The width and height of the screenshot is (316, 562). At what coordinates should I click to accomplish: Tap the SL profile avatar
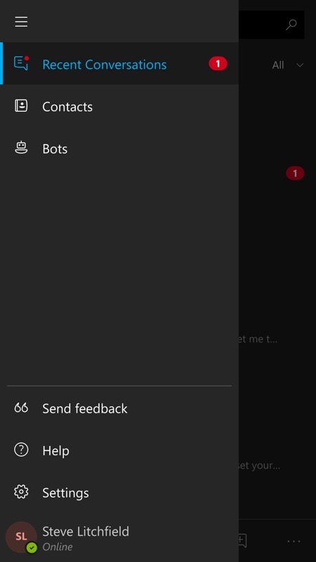(21, 537)
